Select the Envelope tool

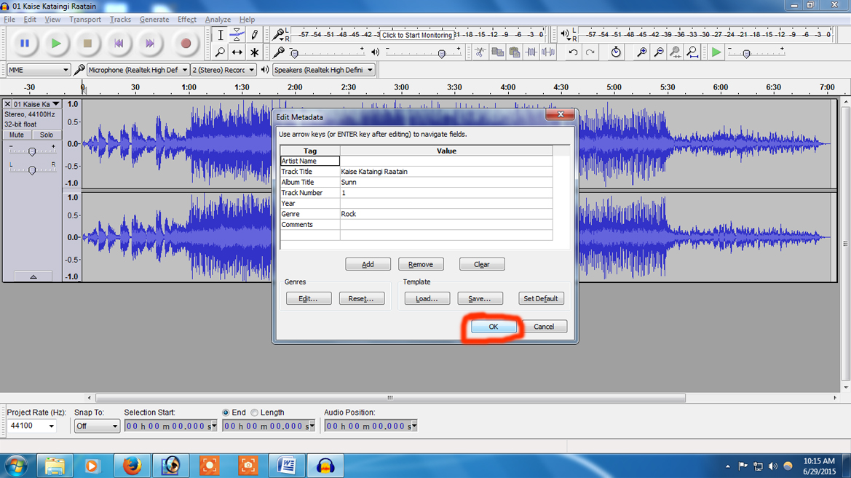point(237,34)
